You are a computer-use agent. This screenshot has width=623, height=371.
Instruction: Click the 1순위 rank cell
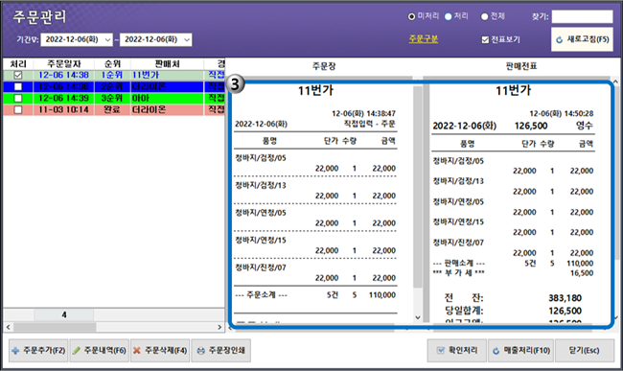(x=112, y=75)
